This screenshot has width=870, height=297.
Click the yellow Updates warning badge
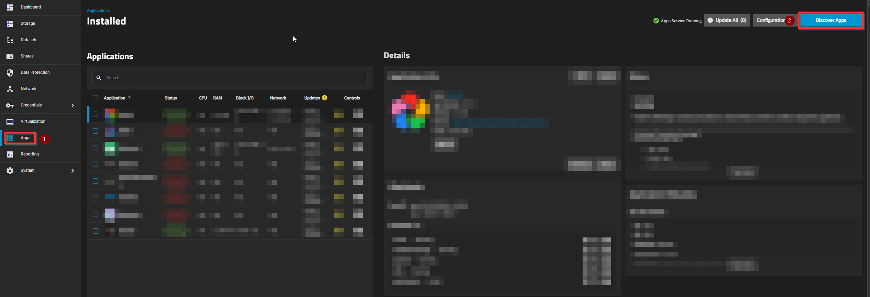[325, 98]
